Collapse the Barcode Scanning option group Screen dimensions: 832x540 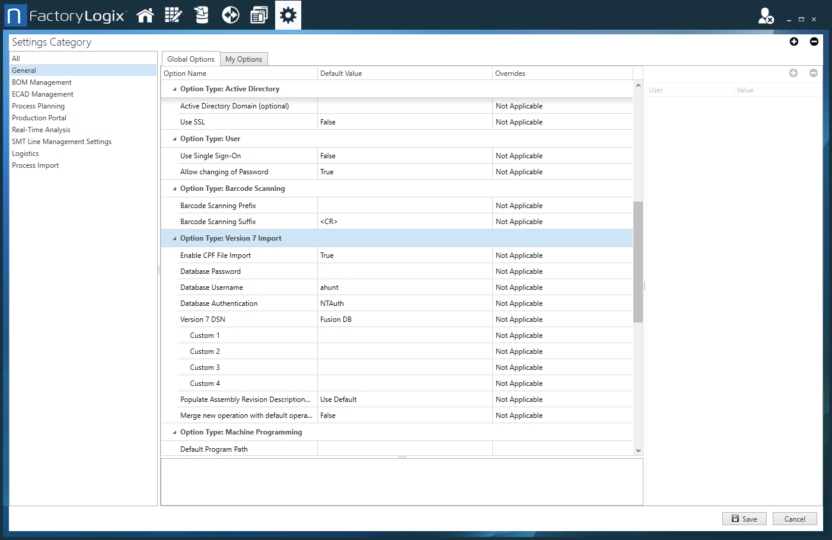pyautogui.click(x=174, y=189)
